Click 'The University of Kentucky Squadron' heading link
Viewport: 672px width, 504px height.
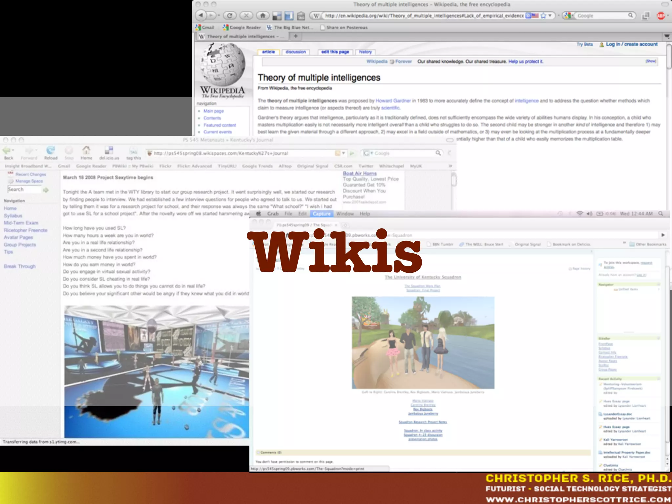point(423,277)
